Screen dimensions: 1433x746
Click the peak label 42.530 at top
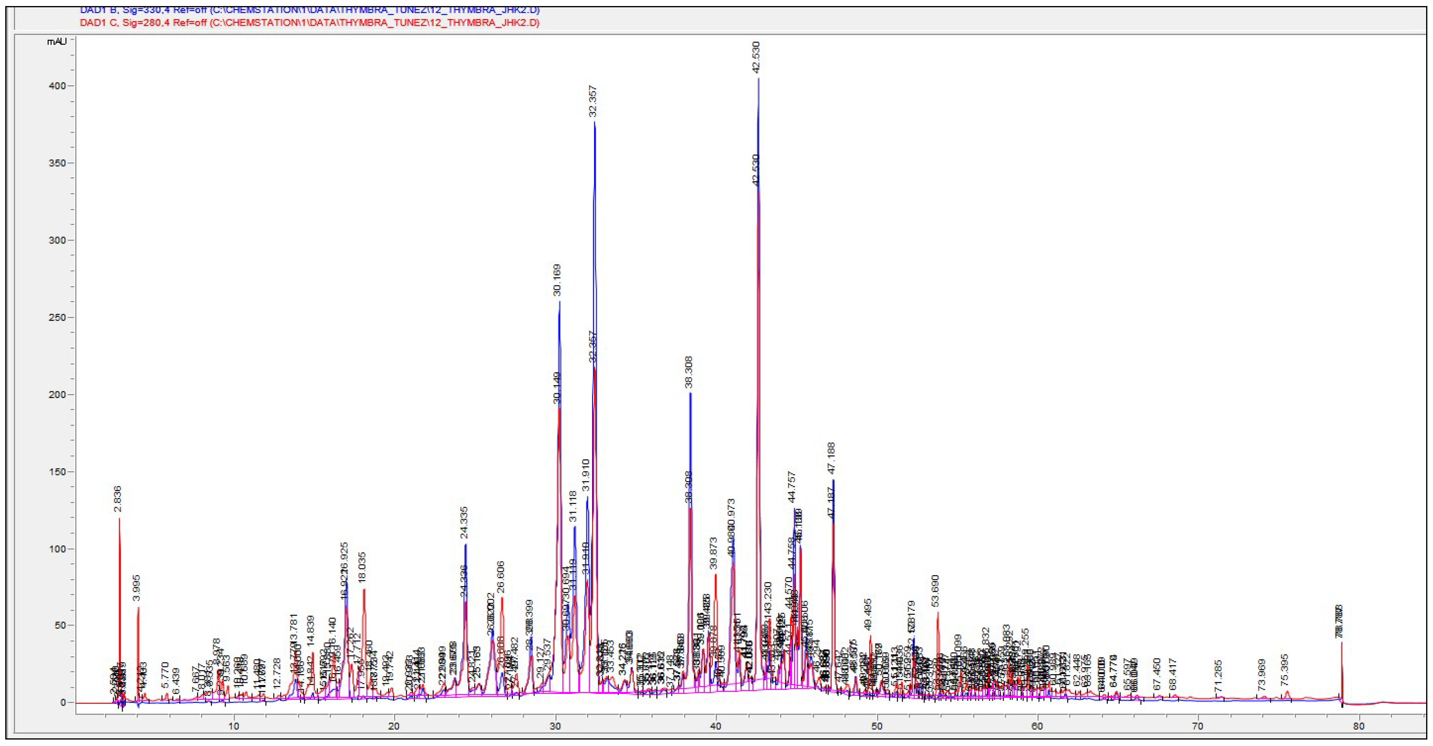pos(756,57)
